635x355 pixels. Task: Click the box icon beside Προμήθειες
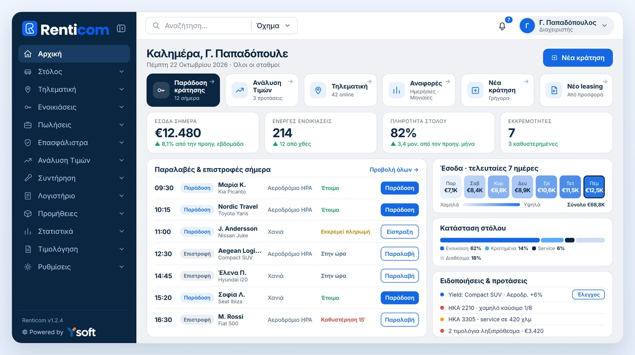click(28, 214)
